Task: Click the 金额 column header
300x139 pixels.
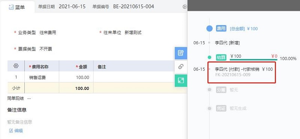Action: click(76, 66)
